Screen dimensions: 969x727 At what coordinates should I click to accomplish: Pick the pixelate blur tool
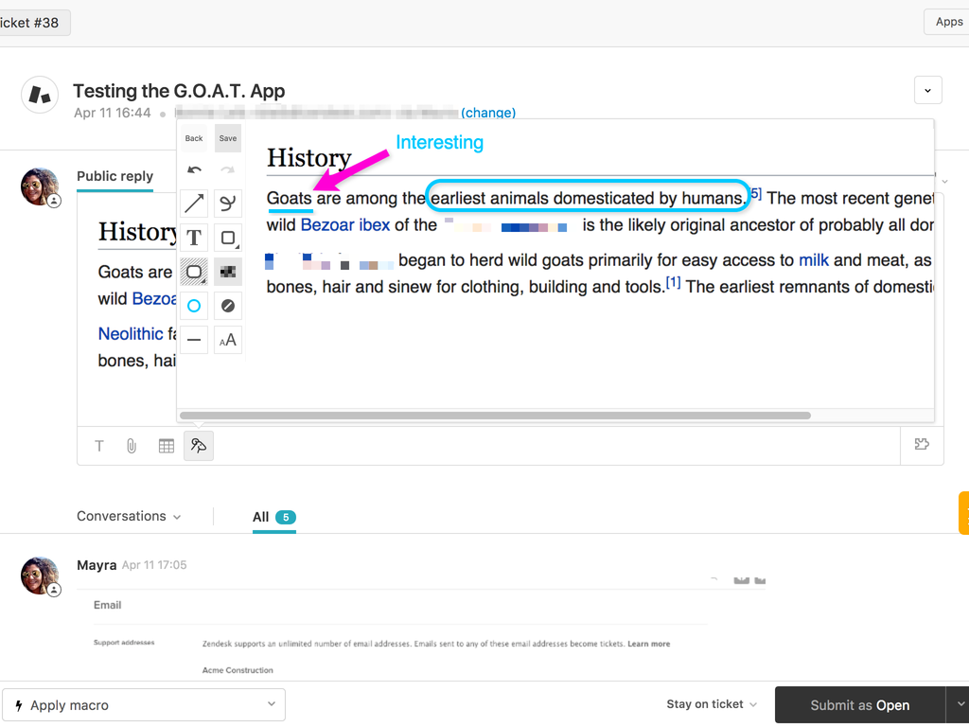(227, 272)
